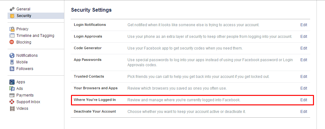The height and width of the screenshot is (129, 325).
Task: Click the Security badge icon
Action: [12, 16]
